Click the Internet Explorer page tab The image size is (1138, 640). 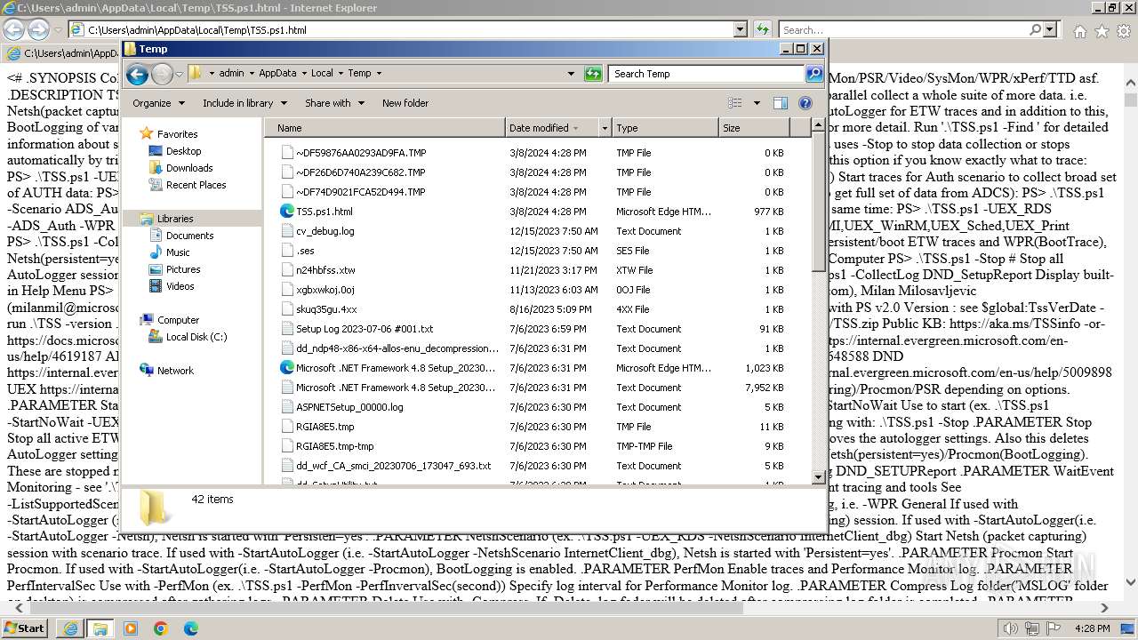coord(60,53)
